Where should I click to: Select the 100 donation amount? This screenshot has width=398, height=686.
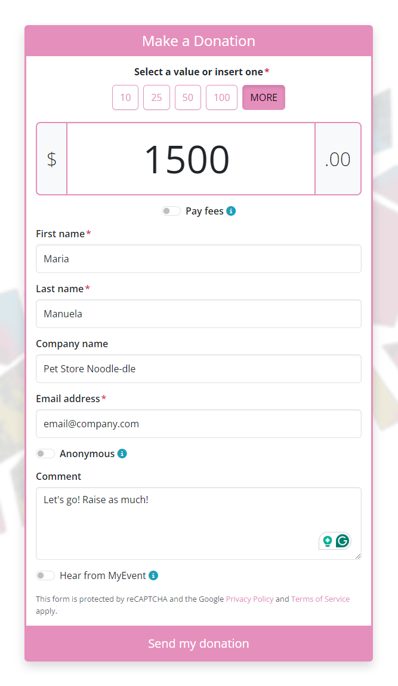pos(221,97)
